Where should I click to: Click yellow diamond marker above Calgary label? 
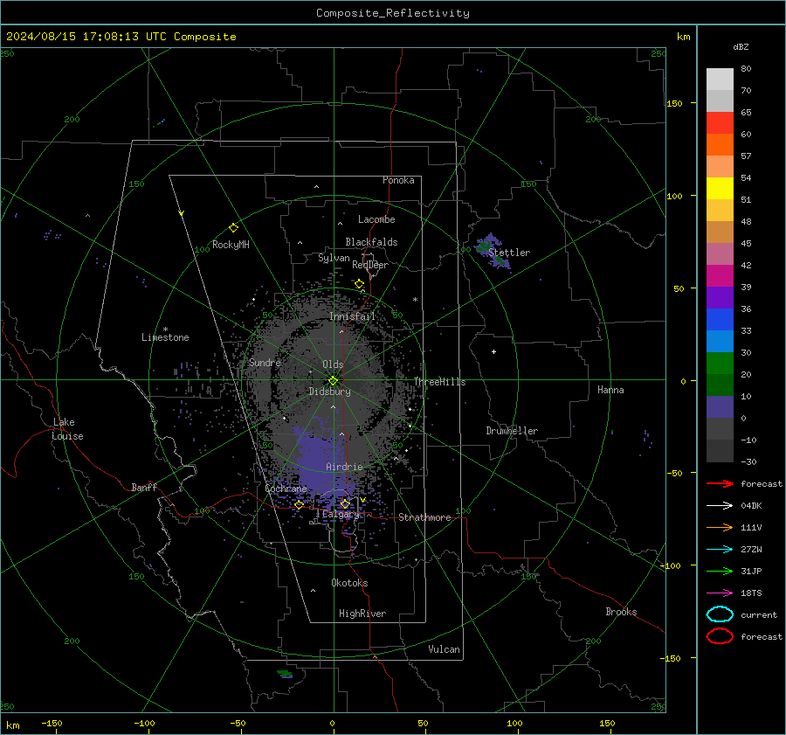point(345,503)
